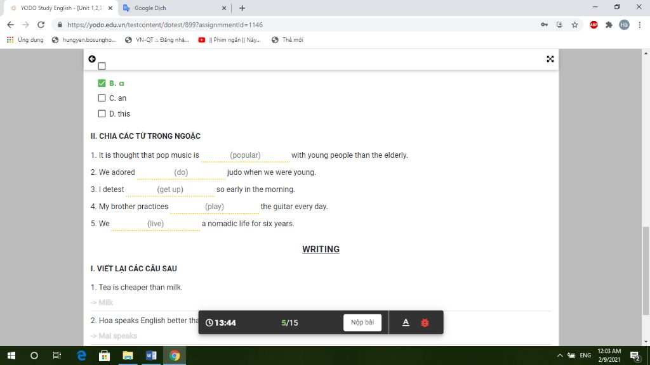Screen dimensions: 650x365
Task: Click the (live) answer blank
Action: point(156,224)
